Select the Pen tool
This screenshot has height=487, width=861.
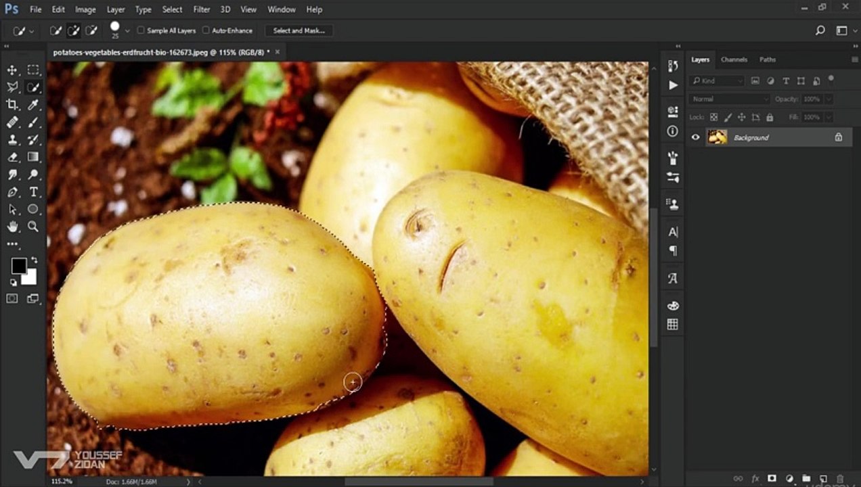click(12, 192)
